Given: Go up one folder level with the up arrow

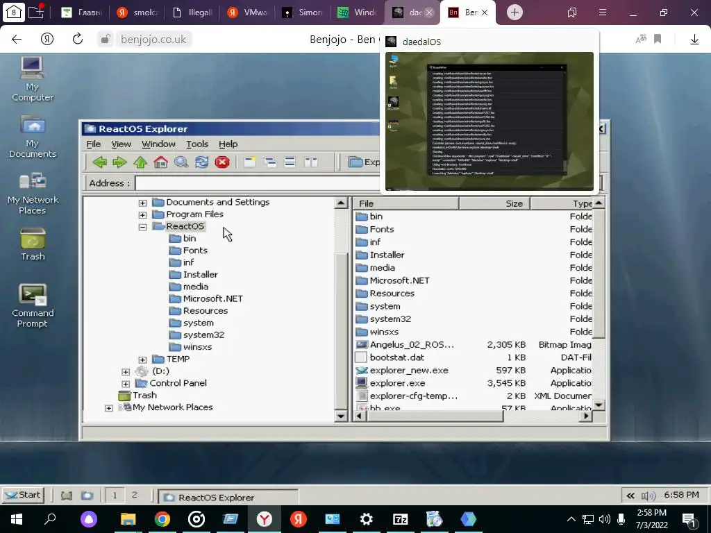Looking at the screenshot, I should 140,162.
